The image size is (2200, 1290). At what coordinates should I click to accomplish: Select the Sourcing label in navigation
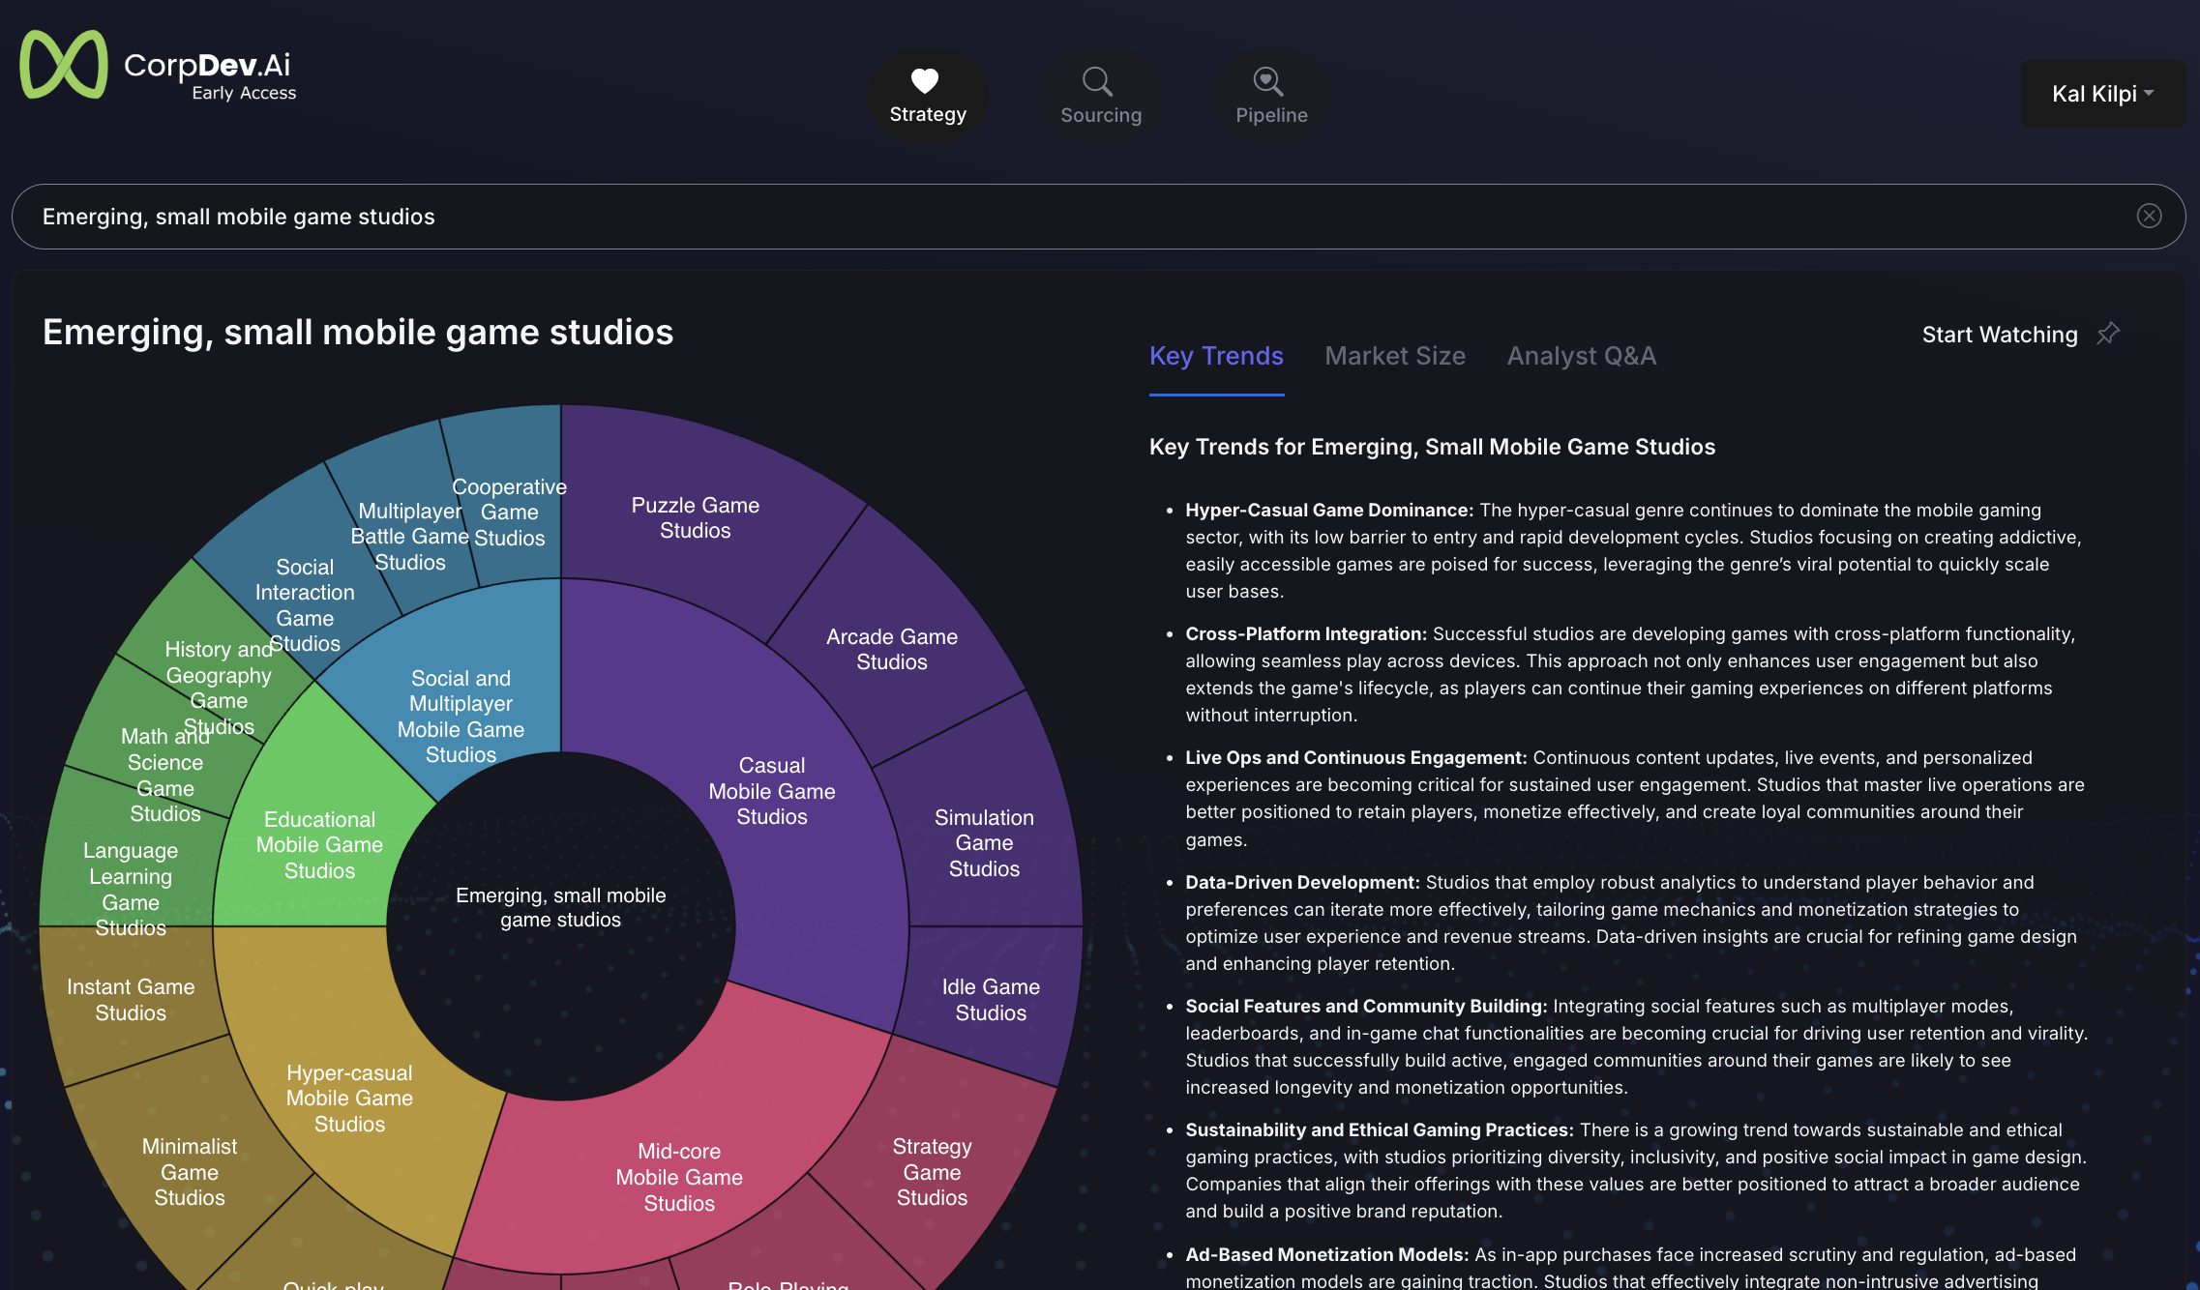pos(1101,115)
